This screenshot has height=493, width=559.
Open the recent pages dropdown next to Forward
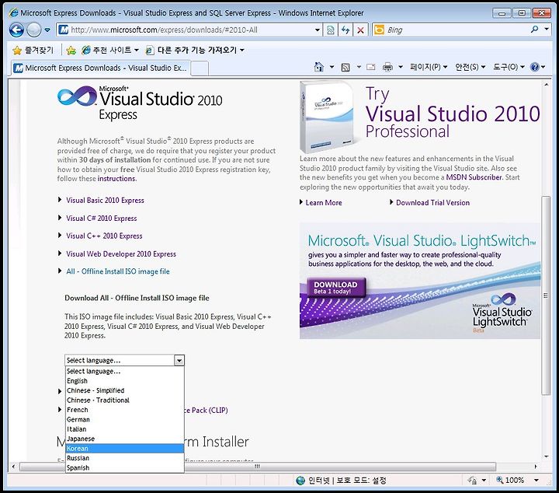point(47,30)
